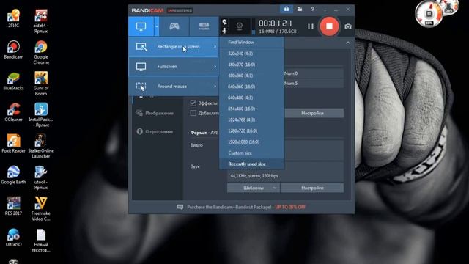Image resolution: width=469 pixels, height=264 pixels.
Task: Choose Custom size option
Action: 251,153
